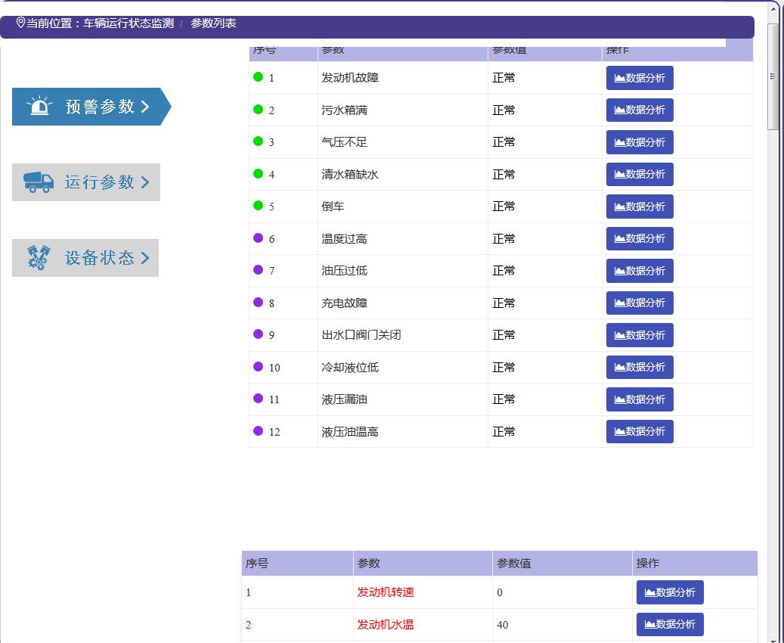
Task: Expand 设备状态 using its chevron arrow
Action: 145,258
